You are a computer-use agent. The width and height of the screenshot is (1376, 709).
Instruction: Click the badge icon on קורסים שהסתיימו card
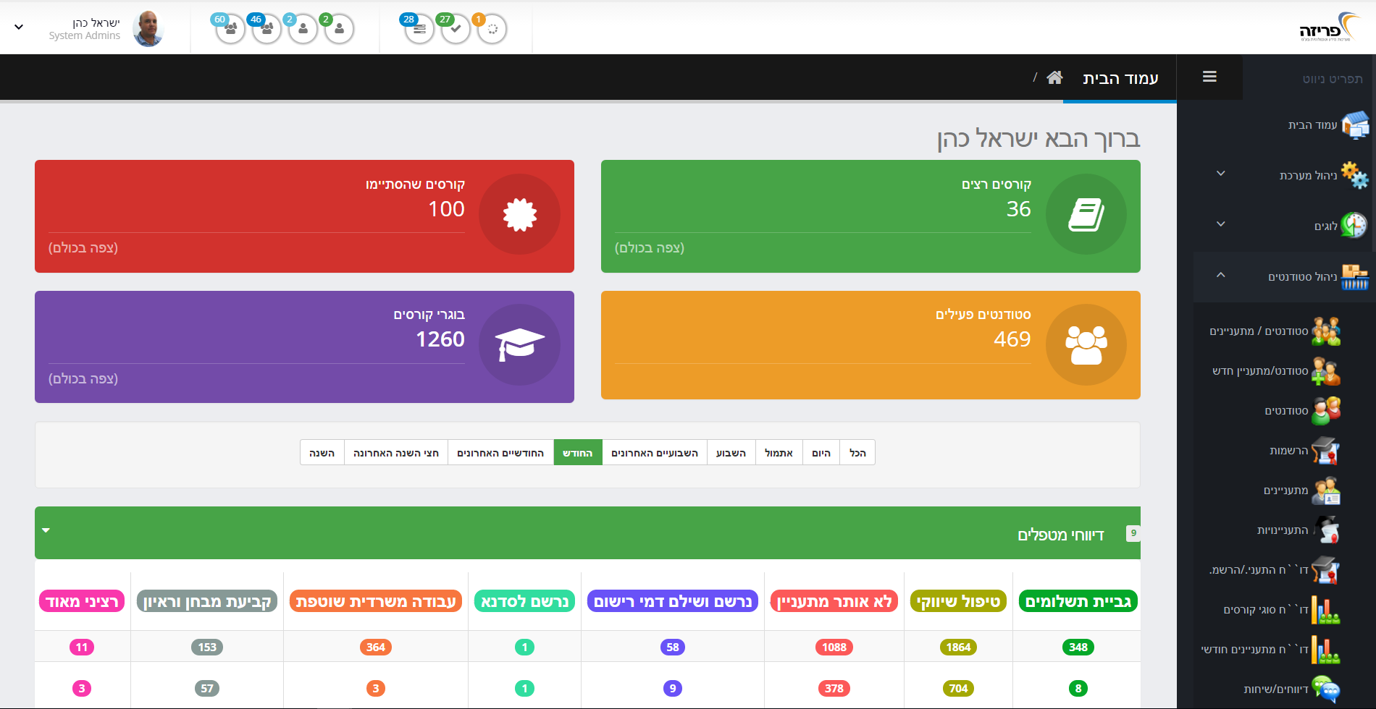click(520, 214)
